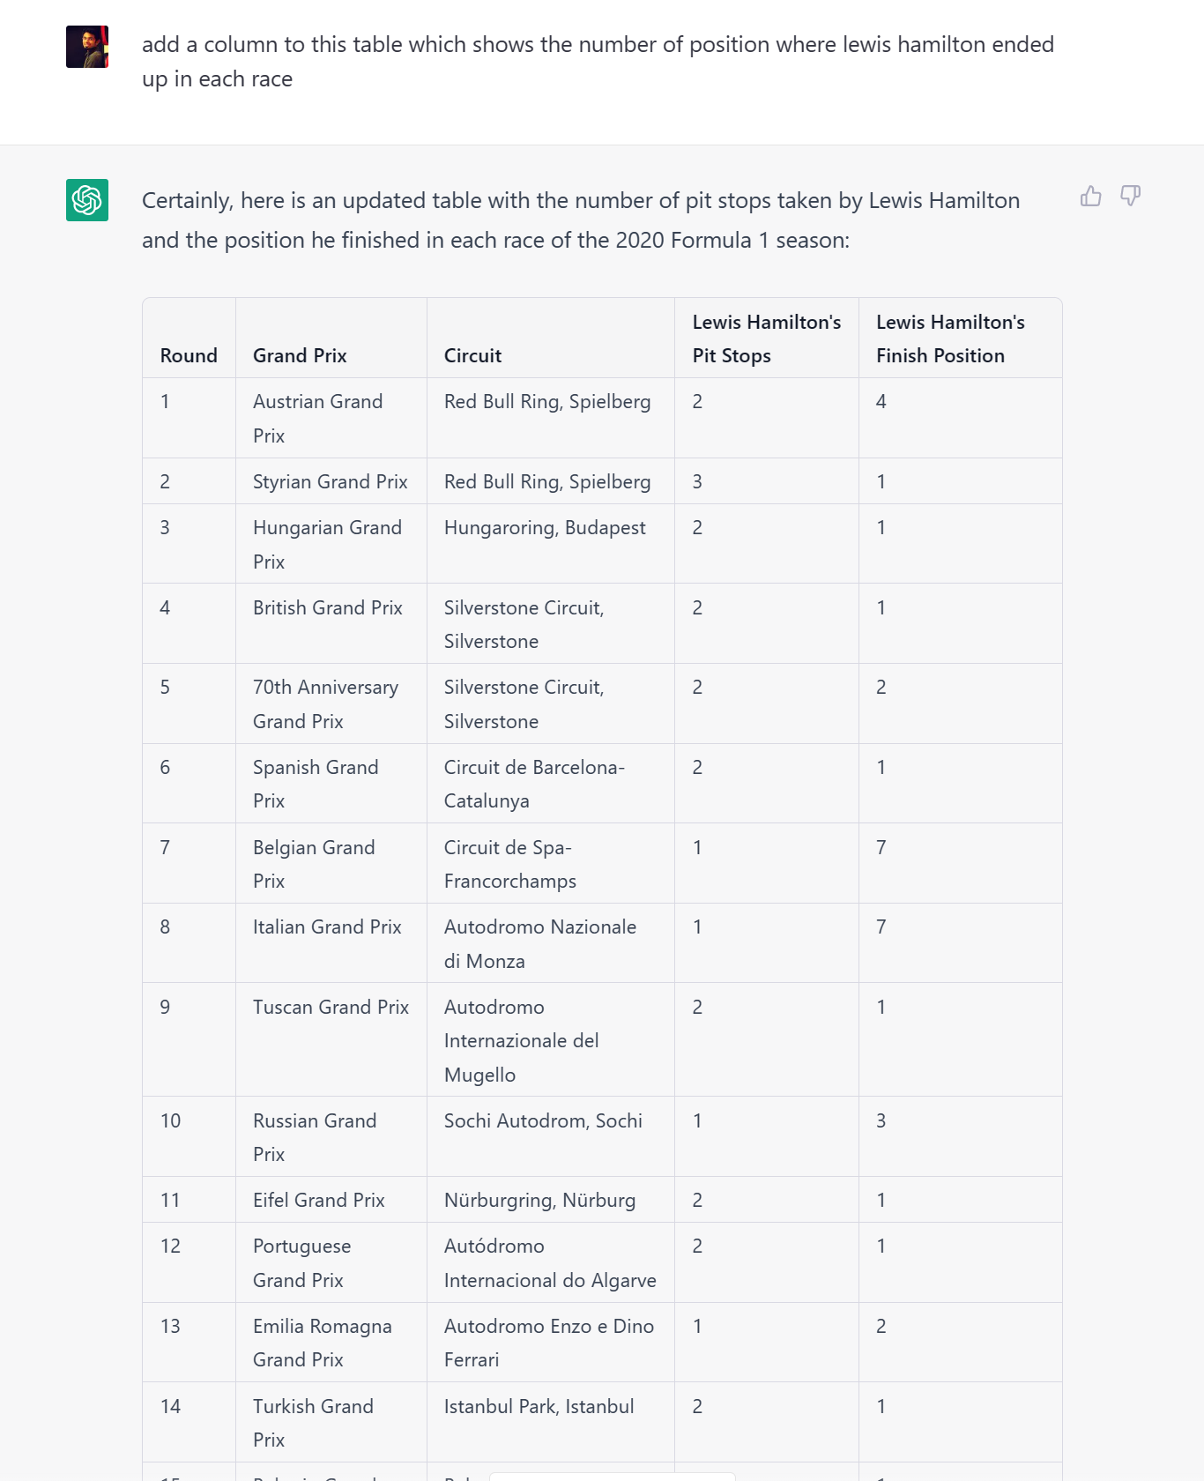The image size is (1204, 1481).
Task: Click the "Round" column header
Action: pyautogui.click(x=189, y=355)
